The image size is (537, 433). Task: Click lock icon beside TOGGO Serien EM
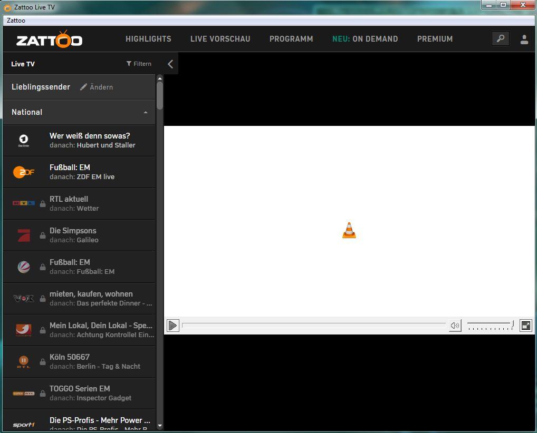(43, 393)
